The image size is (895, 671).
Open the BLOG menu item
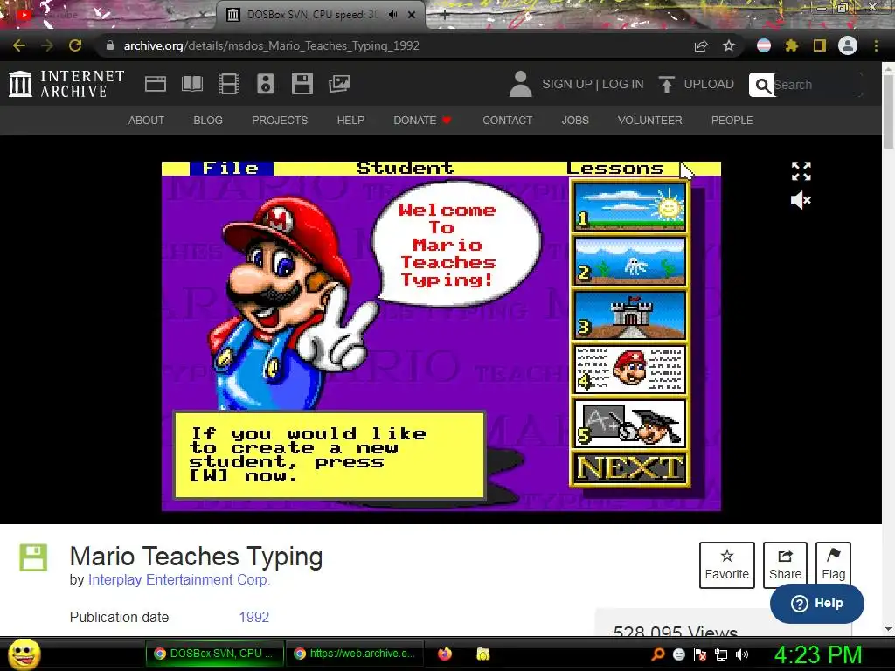point(208,121)
